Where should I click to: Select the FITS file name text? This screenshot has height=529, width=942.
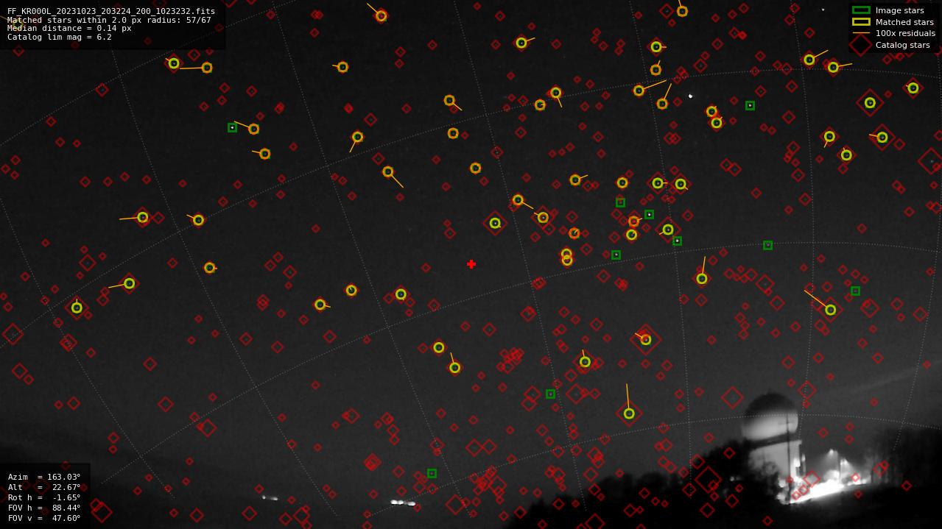[111, 12]
